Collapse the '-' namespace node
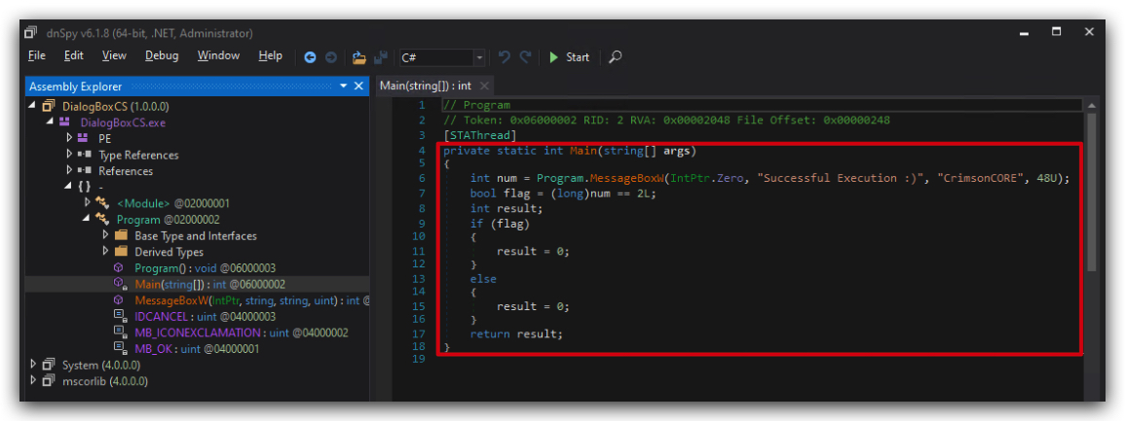 (x=69, y=187)
